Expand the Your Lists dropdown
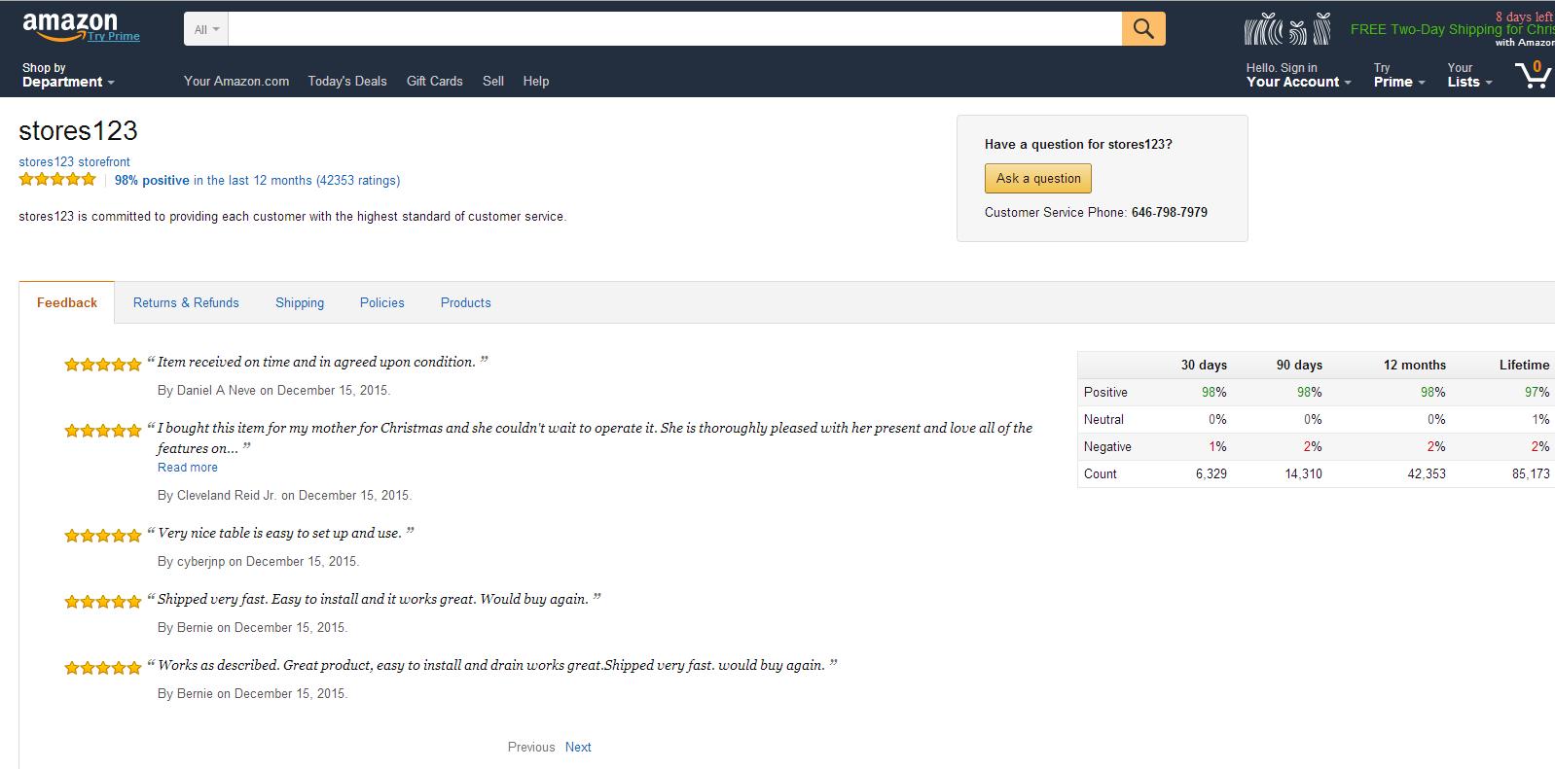 tap(1468, 76)
